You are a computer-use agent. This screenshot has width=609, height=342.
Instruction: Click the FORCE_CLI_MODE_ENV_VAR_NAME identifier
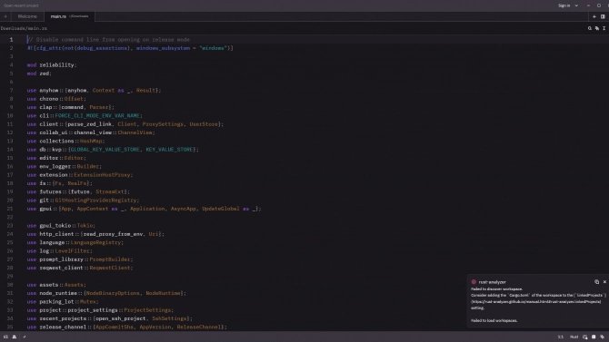(97, 115)
